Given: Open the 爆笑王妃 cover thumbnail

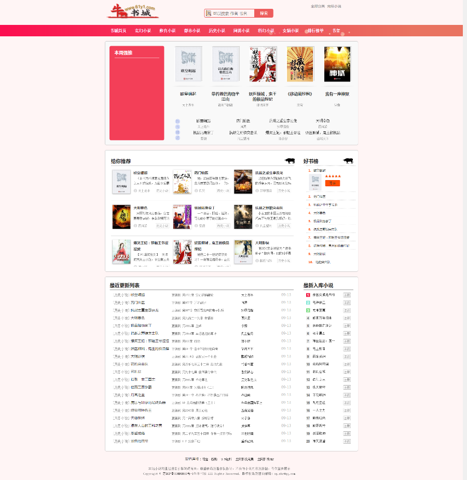Looking at the screenshot, I should point(121,252).
